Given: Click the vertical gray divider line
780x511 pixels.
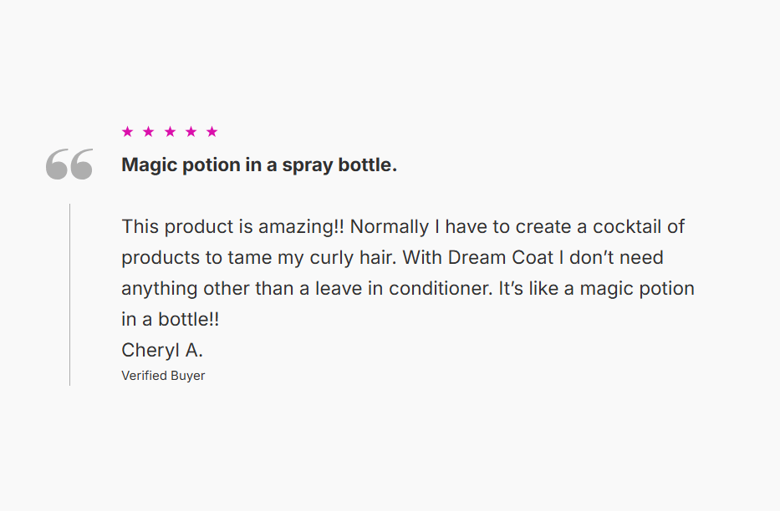Looking at the screenshot, I should [x=69, y=295].
